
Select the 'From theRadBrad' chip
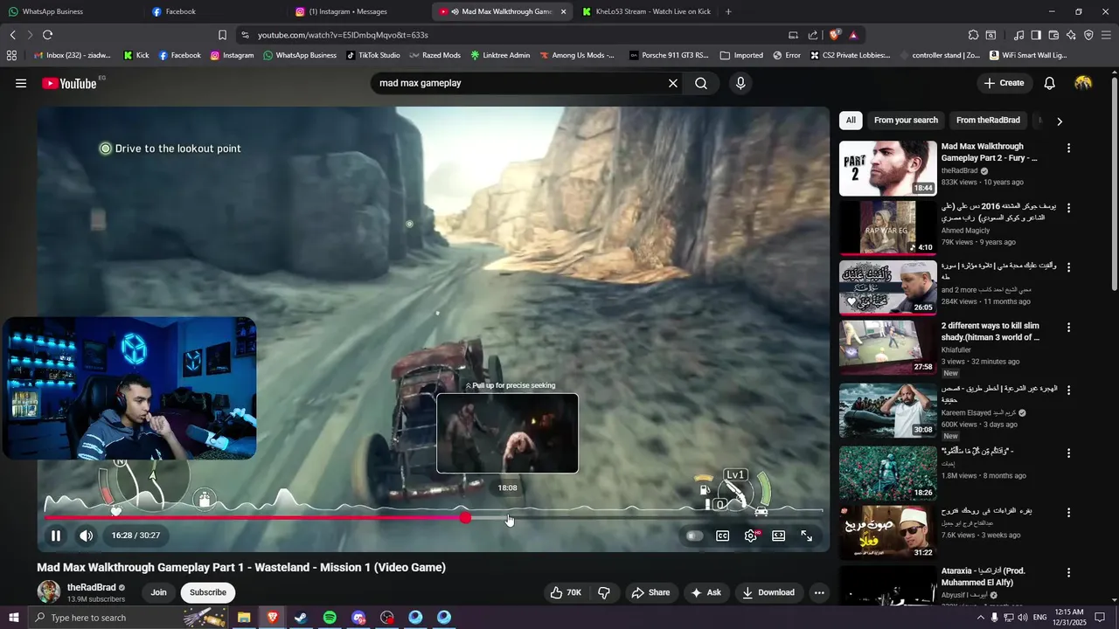click(x=988, y=121)
